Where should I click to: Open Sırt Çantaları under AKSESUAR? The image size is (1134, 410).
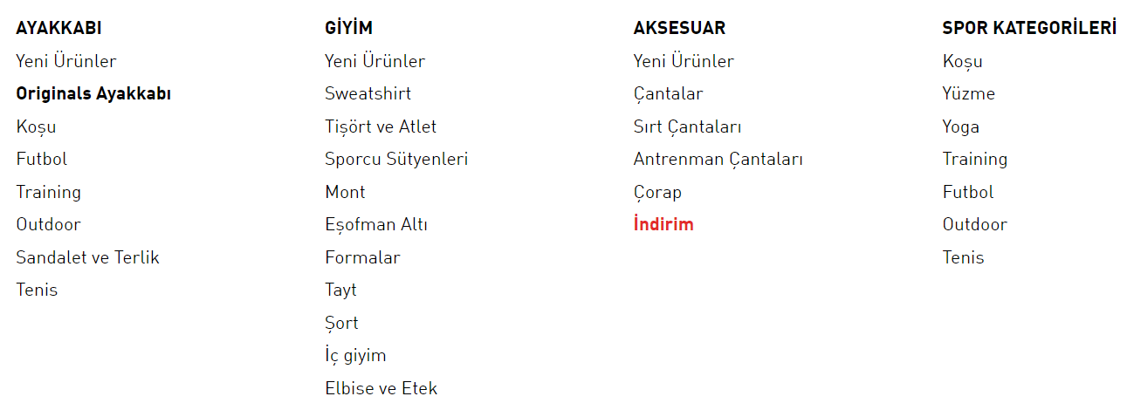click(687, 126)
